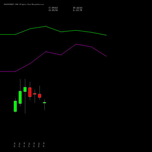The image size is (152, 152).
Task: Click the open price value O: 38.95
Action: click(53, 10)
